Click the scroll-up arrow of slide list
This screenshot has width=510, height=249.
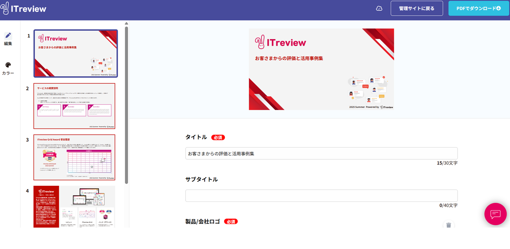point(127,23)
